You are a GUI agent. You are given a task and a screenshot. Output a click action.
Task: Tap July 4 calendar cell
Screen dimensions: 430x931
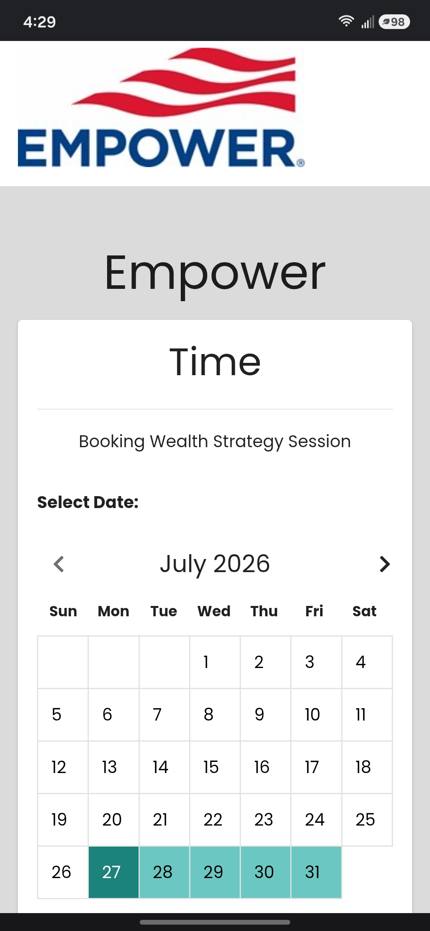[367, 662]
